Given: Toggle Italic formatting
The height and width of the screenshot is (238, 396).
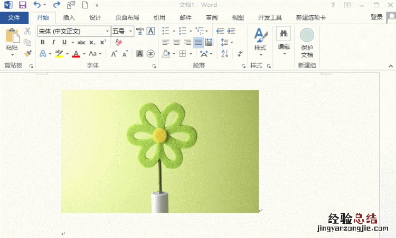Looking at the screenshot, I should pyautogui.click(x=53, y=43).
